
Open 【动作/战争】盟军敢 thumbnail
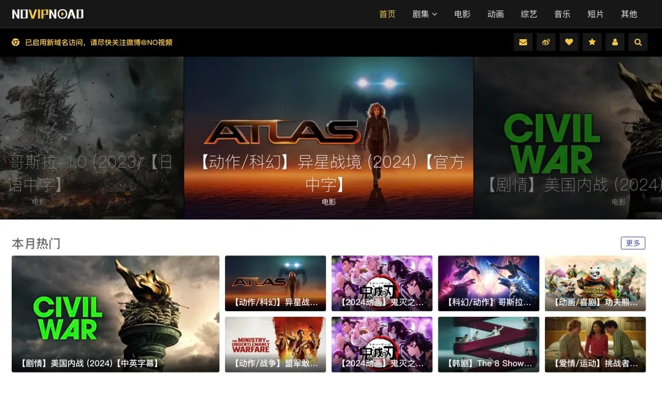[x=275, y=344]
